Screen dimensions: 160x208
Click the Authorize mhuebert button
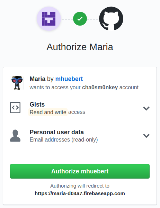pos(80,171)
